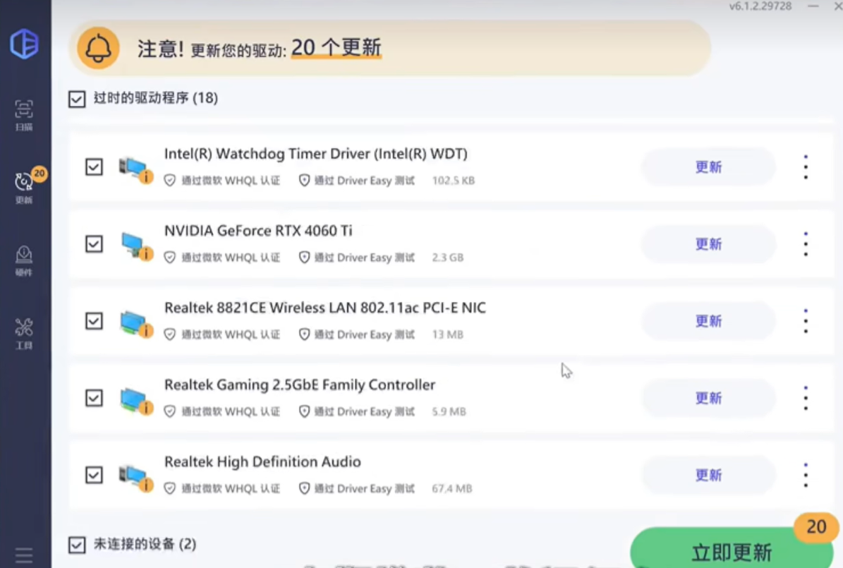Uncheck the NVIDIA GeForce RTX 4060 Ti checkbox
Image resolution: width=843 pixels, height=568 pixels.
[x=94, y=243]
